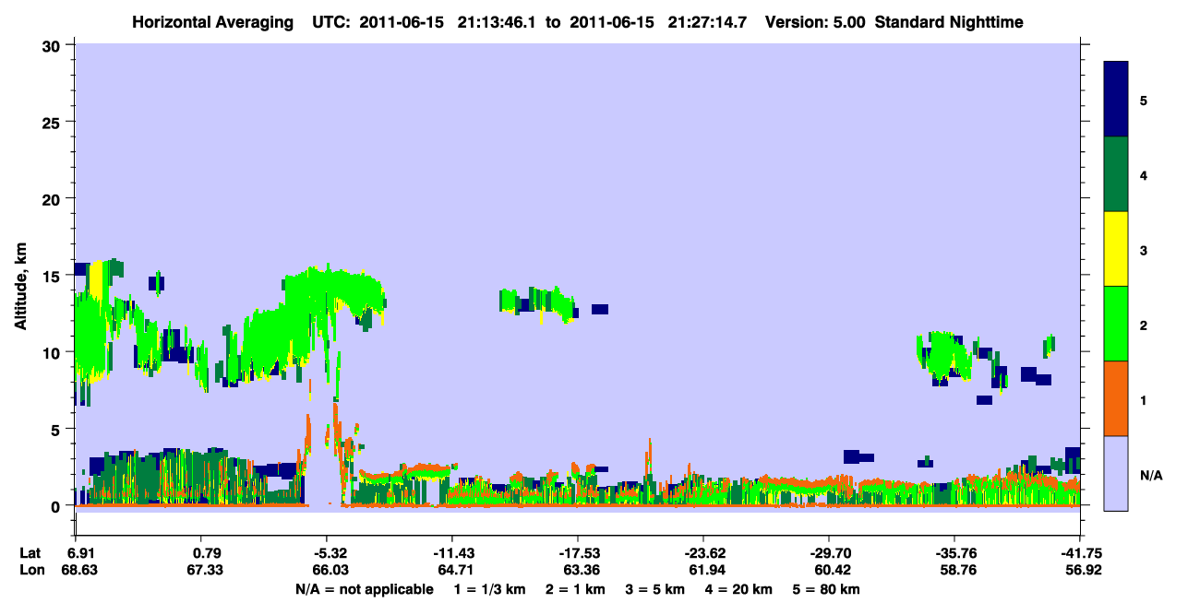Click the 'Lon' row label

pos(30,570)
